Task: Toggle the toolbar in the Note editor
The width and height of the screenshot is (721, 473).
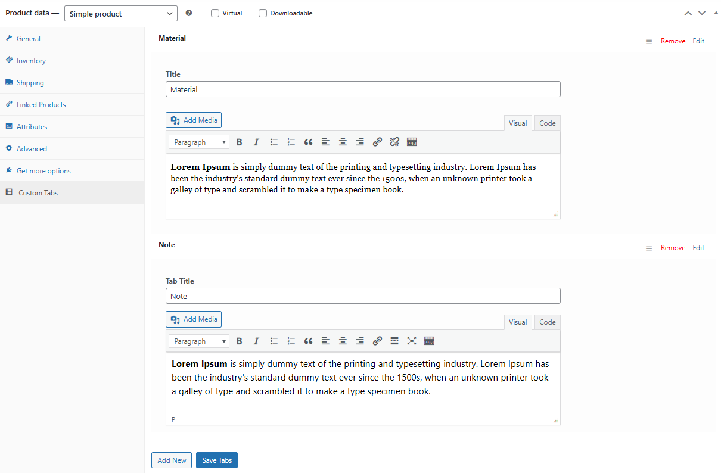Action: (429, 341)
